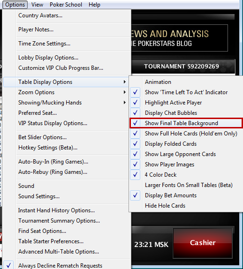Uncheck Highlight Active Player
Viewport: 243px width, 269px height.
coord(186,103)
